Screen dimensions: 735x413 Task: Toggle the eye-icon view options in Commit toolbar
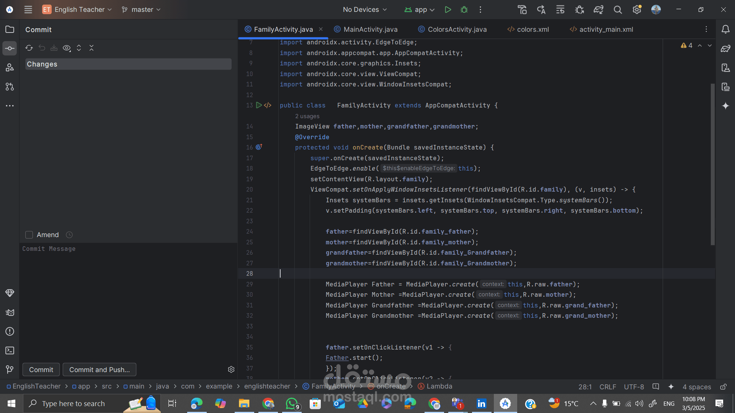tap(67, 48)
